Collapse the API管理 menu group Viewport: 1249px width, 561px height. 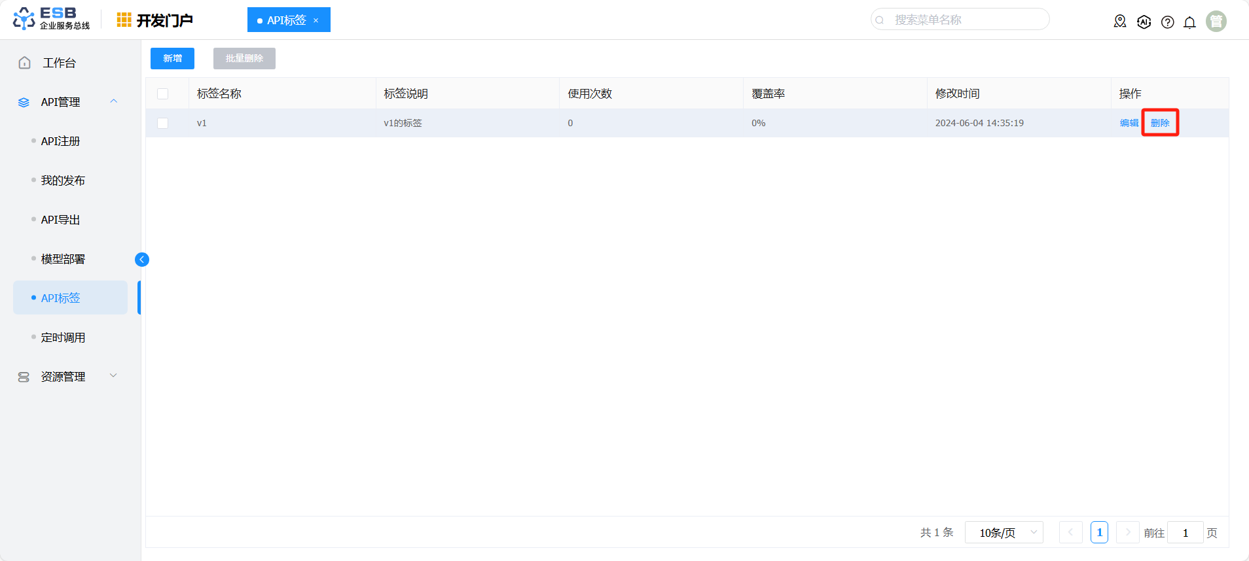114,101
